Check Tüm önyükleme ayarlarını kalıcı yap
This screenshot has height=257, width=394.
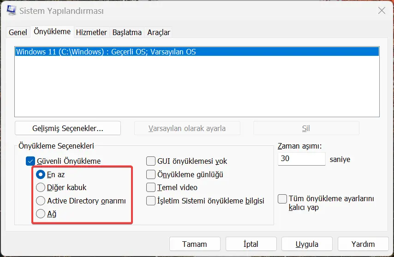[282, 199]
